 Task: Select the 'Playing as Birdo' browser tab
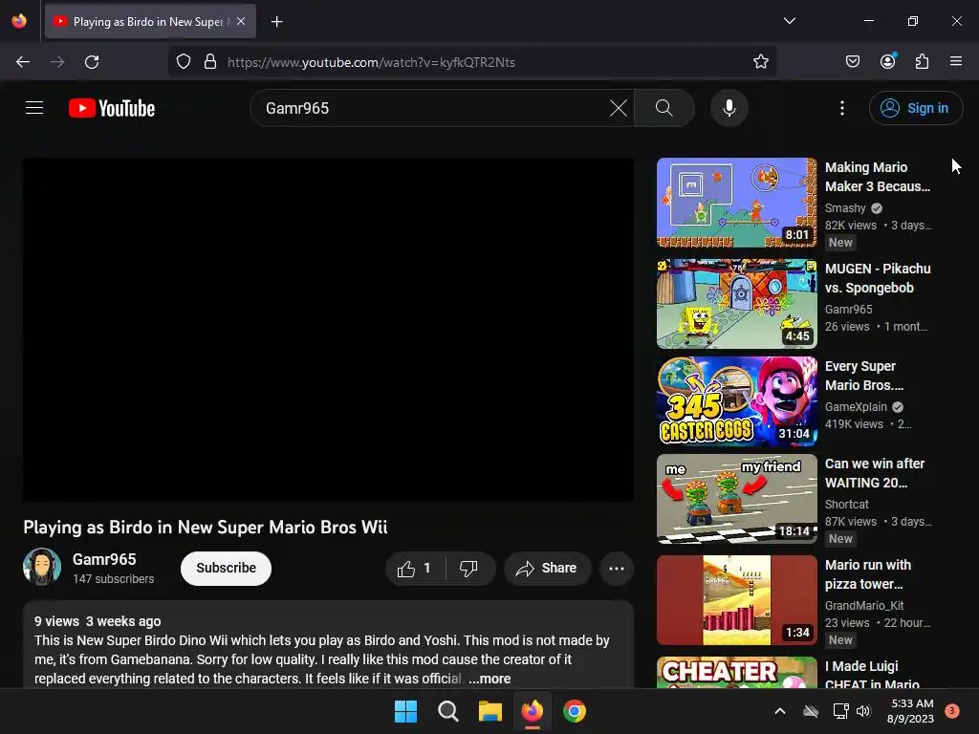tap(150, 21)
